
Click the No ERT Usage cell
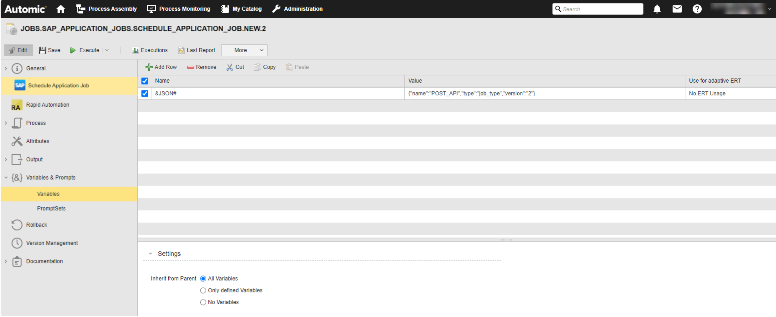pos(731,93)
